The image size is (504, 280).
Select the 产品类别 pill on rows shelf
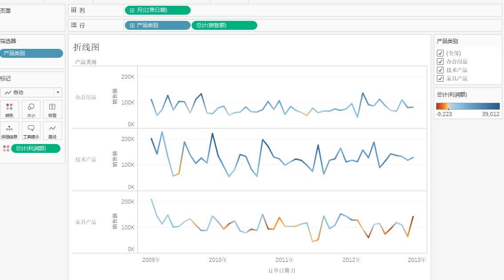[x=157, y=25]
